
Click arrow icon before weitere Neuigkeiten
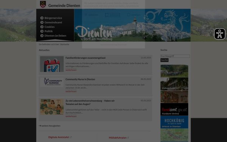(40, 126)
